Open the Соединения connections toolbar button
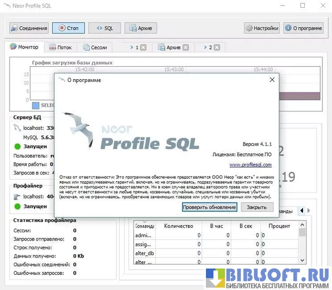The height and width of the screenshot is (290, 332). (29, 28)
